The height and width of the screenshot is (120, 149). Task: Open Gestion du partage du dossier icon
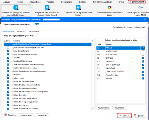coord(16,7)
